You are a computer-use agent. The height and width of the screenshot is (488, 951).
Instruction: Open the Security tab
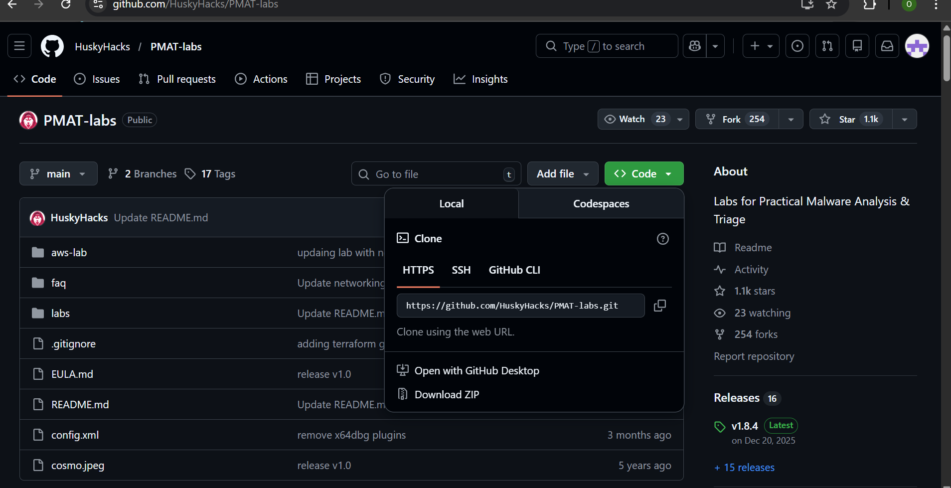point(407,79)
